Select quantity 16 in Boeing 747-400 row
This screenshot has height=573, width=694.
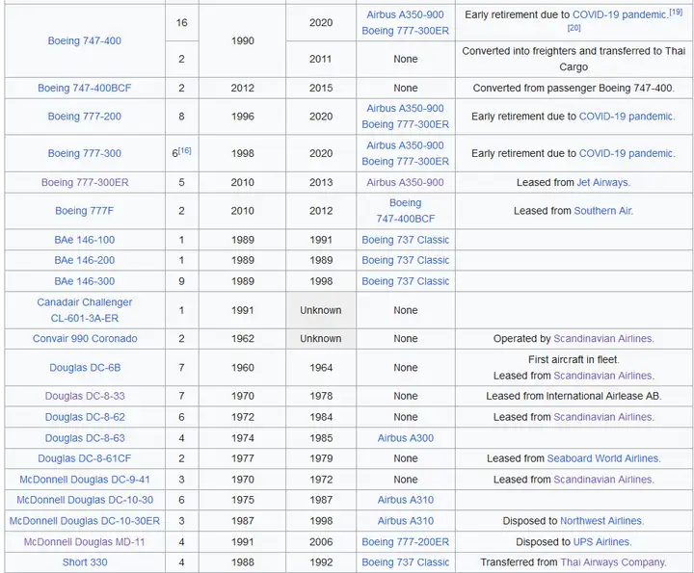click(181, 22)
